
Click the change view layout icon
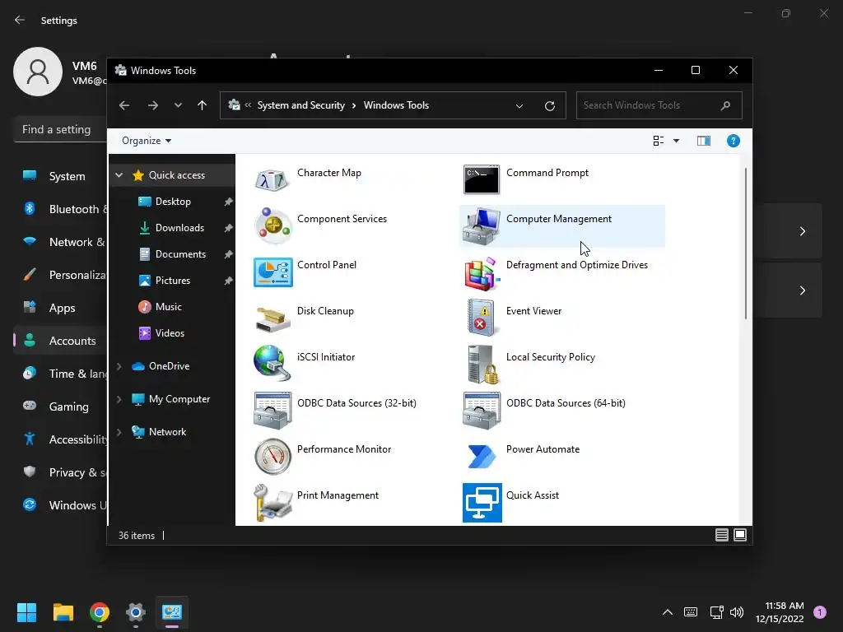(x=658, y=141)
